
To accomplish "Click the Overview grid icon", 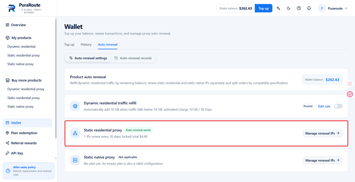I will [x=7, y=25].
